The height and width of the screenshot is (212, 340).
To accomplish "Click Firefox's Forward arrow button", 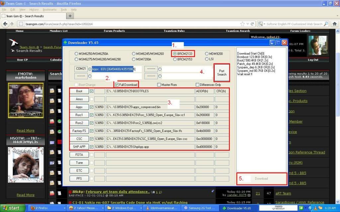I will 12,24.
